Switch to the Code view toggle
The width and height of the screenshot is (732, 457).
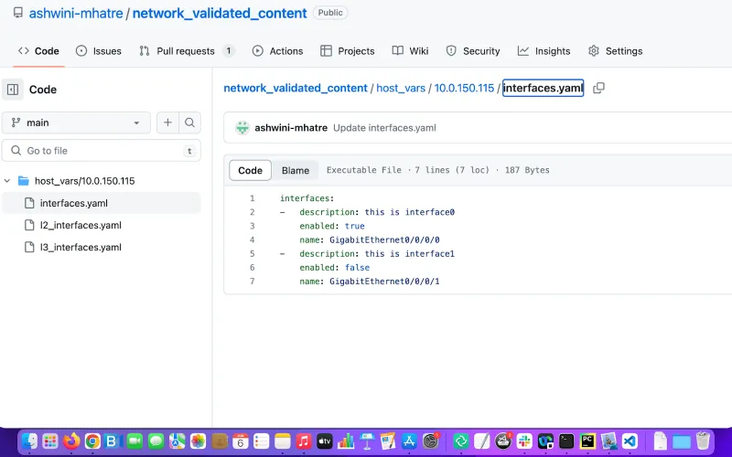click(250, 170)
